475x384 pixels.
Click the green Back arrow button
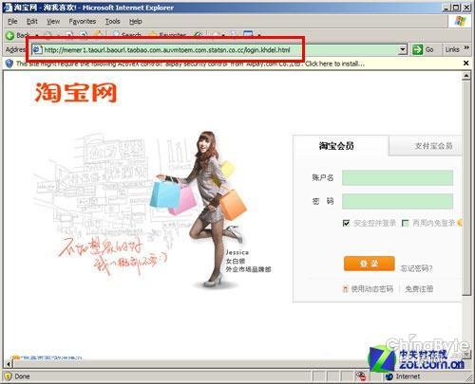[x=9, y=35]
